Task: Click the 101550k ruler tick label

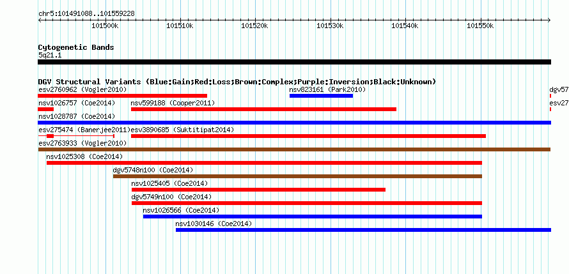Action: (481, 26)
